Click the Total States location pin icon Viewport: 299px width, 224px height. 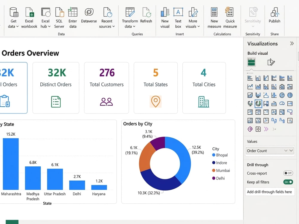click(155, 102)
